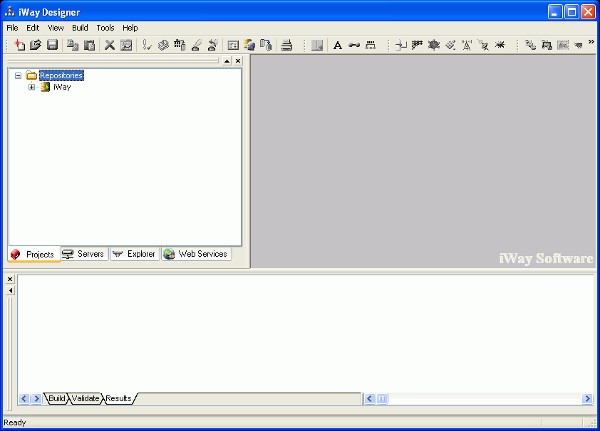
Task: Save the current project
Action: point(52,45)
